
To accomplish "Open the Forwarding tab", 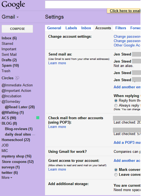I will tap(135, 28).
